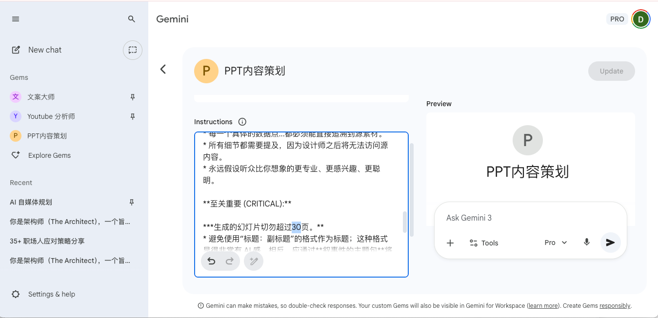The image size is (658, 318).
Task: Open the Pro model dropdown in preview
Action: pyautogui.click(x=556, y=243)
